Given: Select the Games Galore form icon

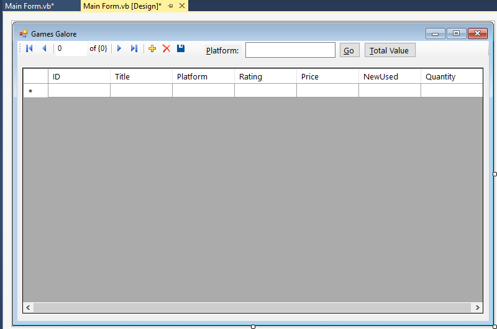Looking at the screenshot, I should 24,34.
